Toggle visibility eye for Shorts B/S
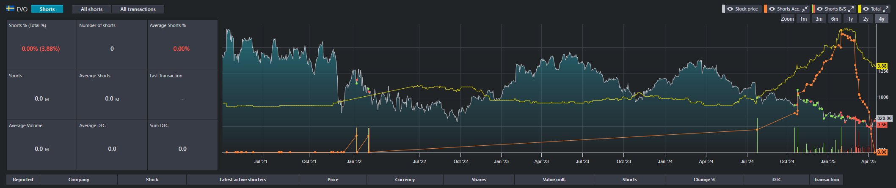Viewport: 896px width, 188px height. (x=820, y=9)
